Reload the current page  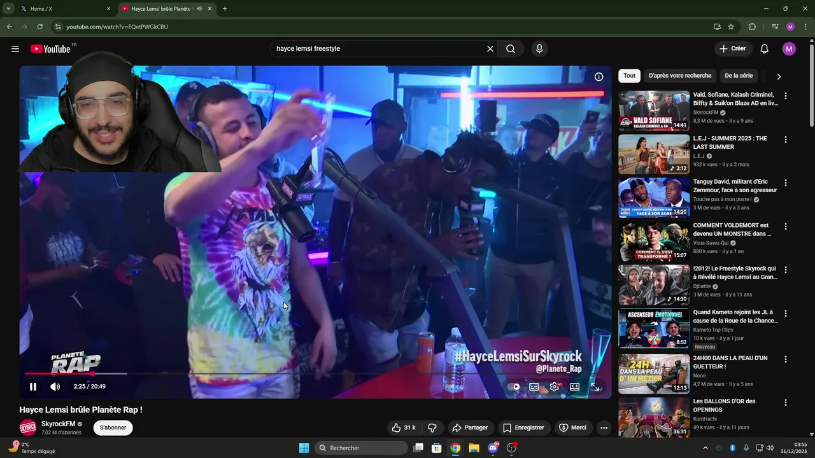(39, 27)
